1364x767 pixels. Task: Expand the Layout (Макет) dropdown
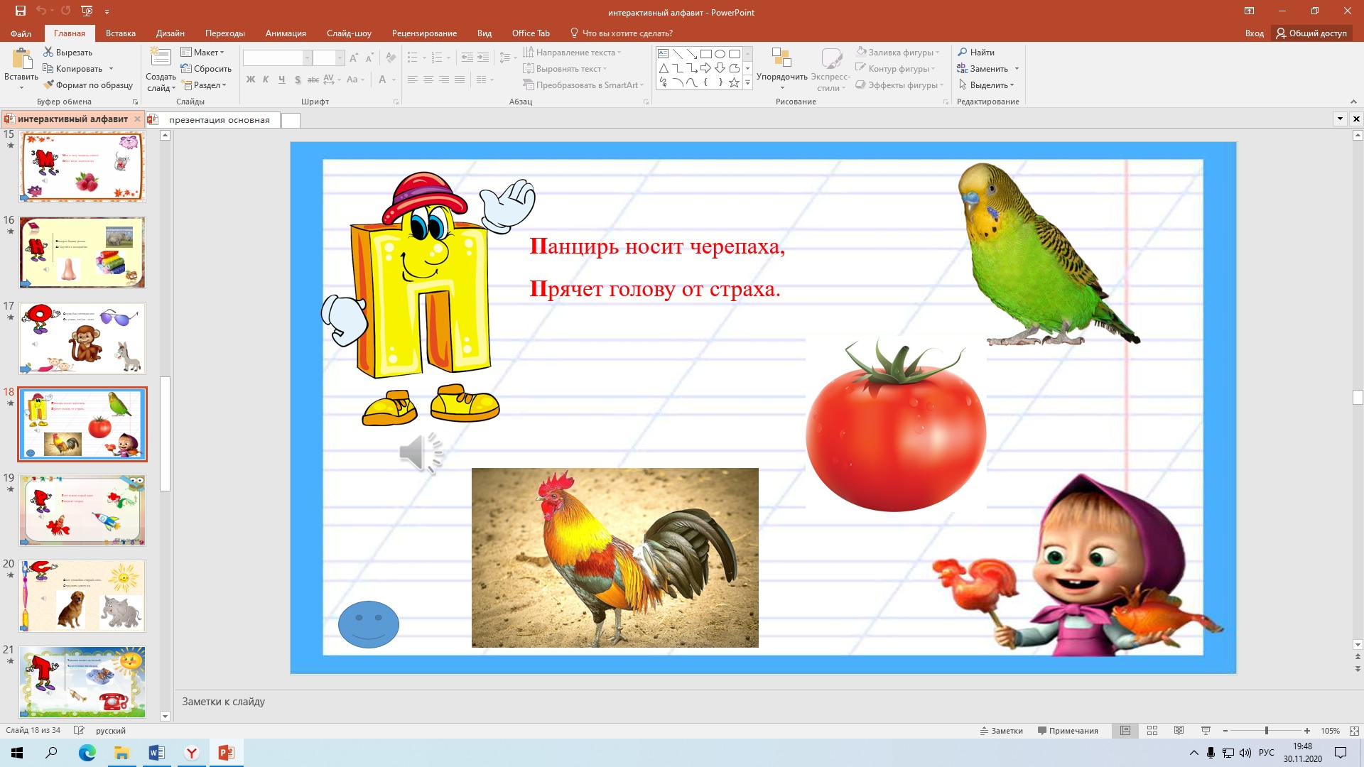click(x=202, y=53)
